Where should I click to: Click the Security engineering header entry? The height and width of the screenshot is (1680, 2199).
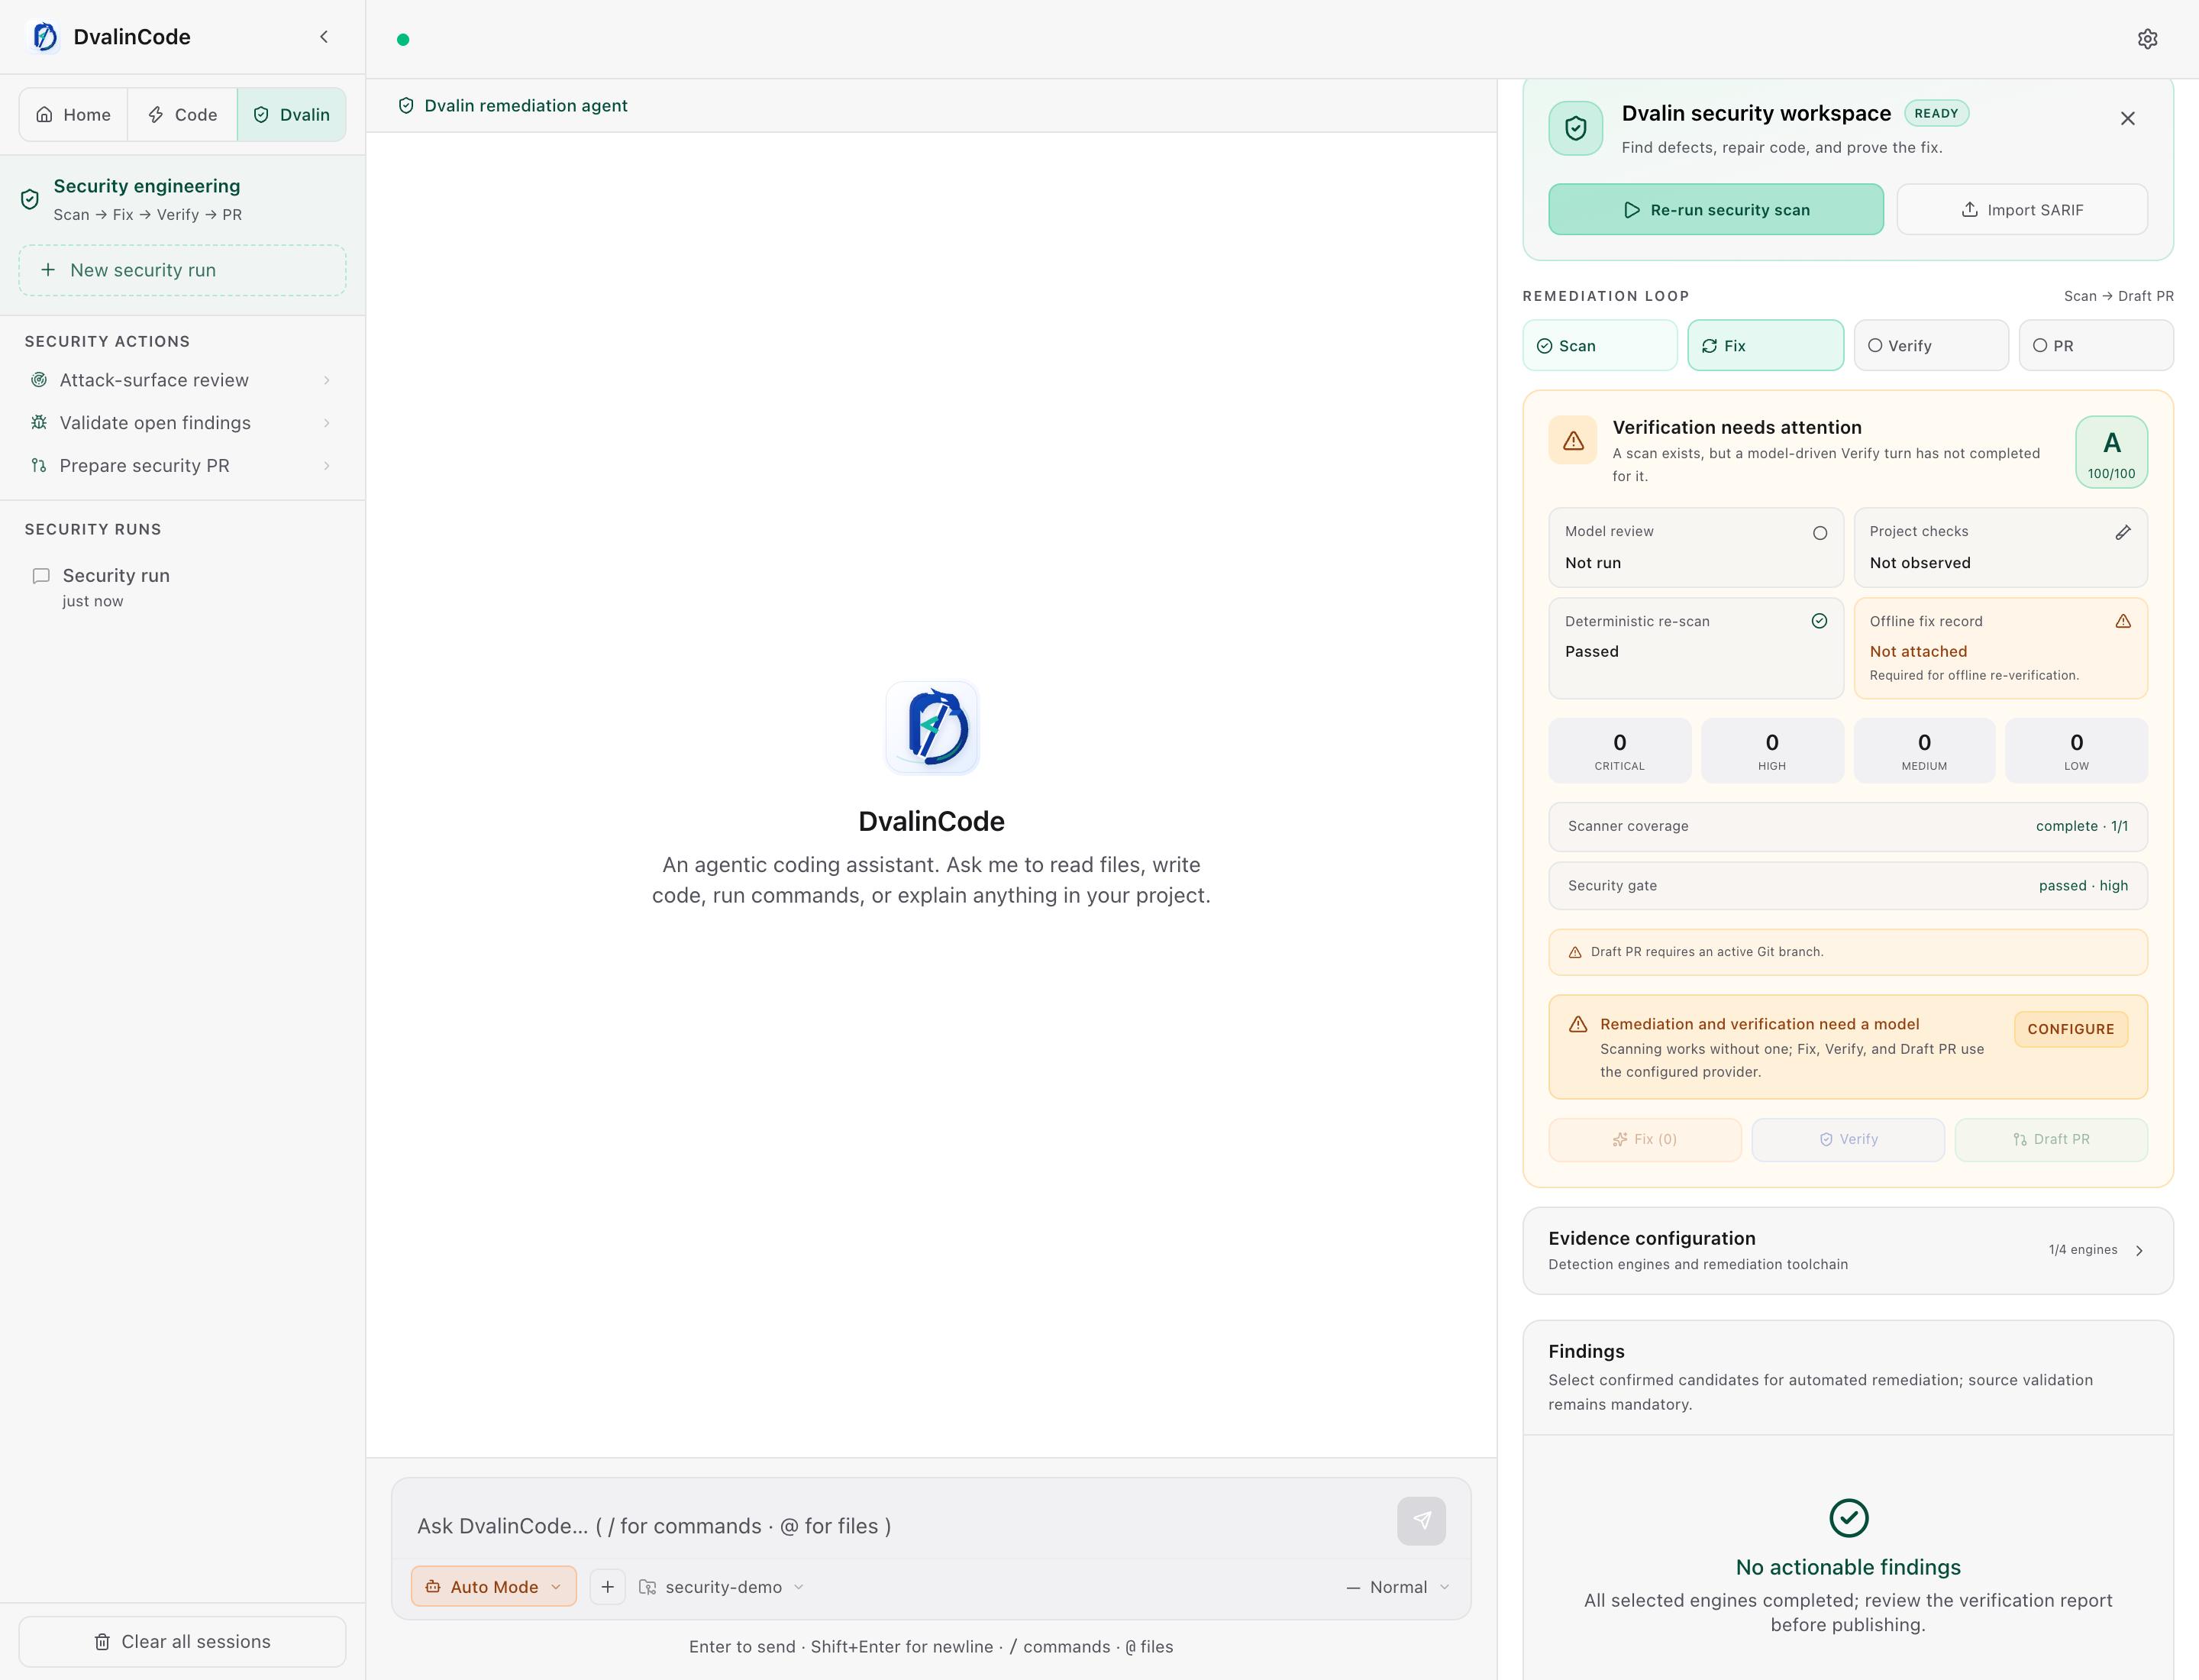tap(182, 199)
